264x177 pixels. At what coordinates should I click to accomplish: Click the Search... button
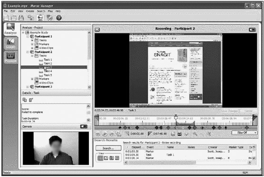pos(108,148)
